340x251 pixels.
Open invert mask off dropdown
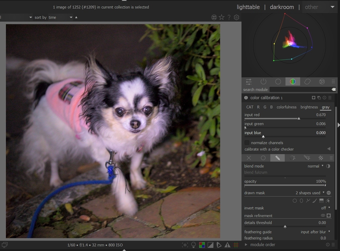[326, 208]
